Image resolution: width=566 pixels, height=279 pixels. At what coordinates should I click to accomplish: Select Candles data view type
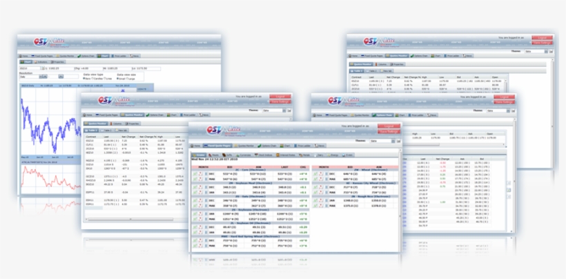(x=92, y=79)
